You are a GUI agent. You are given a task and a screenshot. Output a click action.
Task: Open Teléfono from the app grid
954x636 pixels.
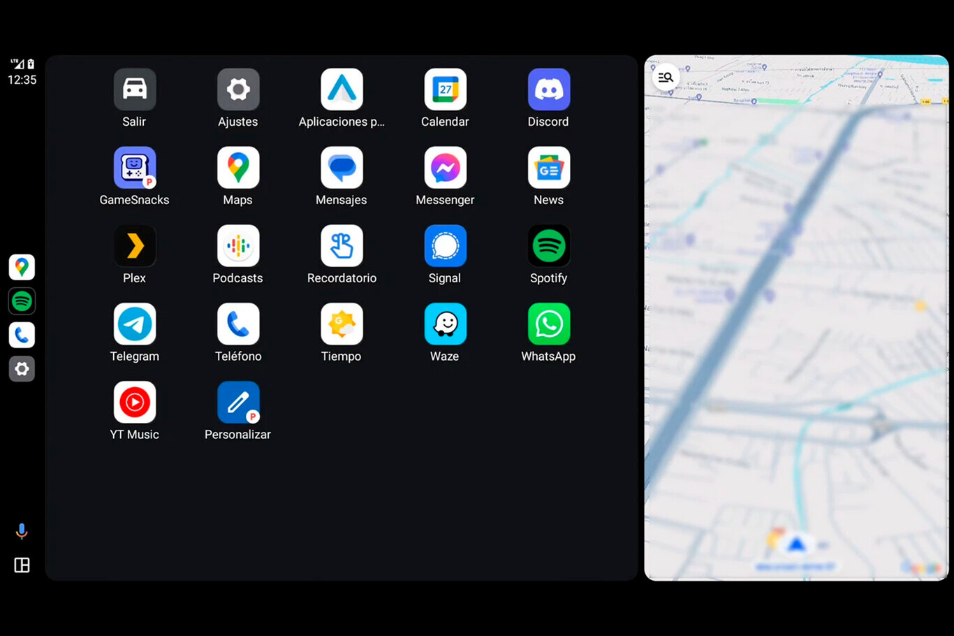(238, 324)
